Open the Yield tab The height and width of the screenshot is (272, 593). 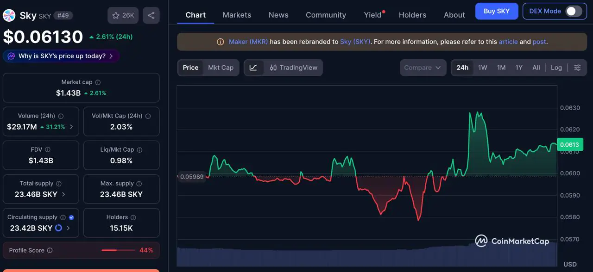(x=373, y=15)
